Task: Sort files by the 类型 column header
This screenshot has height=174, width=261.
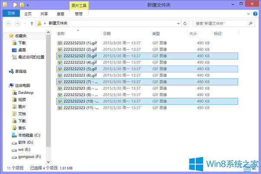Action: (x=157, y=33)
